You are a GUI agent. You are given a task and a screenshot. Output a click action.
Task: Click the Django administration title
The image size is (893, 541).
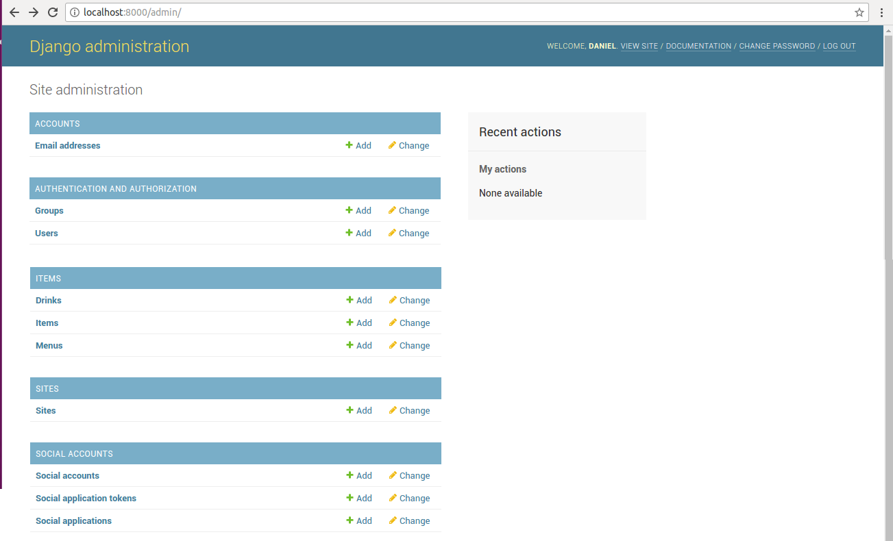(x=110, y=46)
